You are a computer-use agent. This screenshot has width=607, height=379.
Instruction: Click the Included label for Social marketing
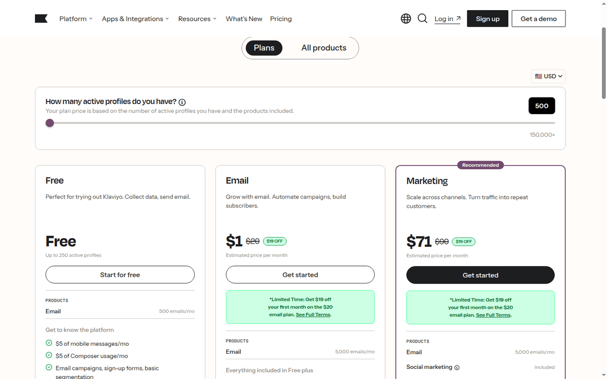click(544, 367)
